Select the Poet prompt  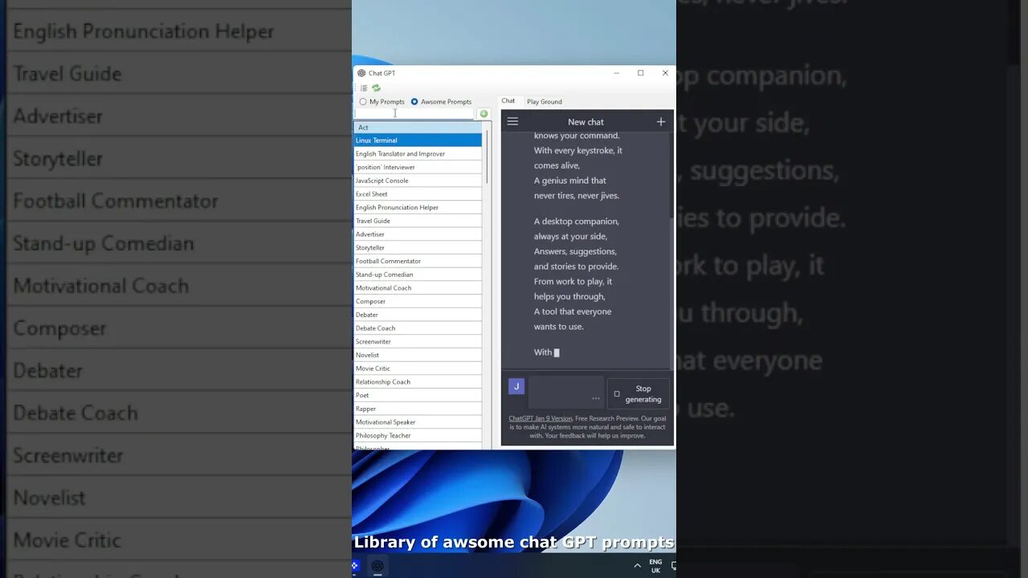(x=418, y=395)
